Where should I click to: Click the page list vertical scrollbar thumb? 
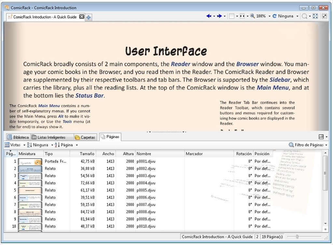click(x=325, y=173)
